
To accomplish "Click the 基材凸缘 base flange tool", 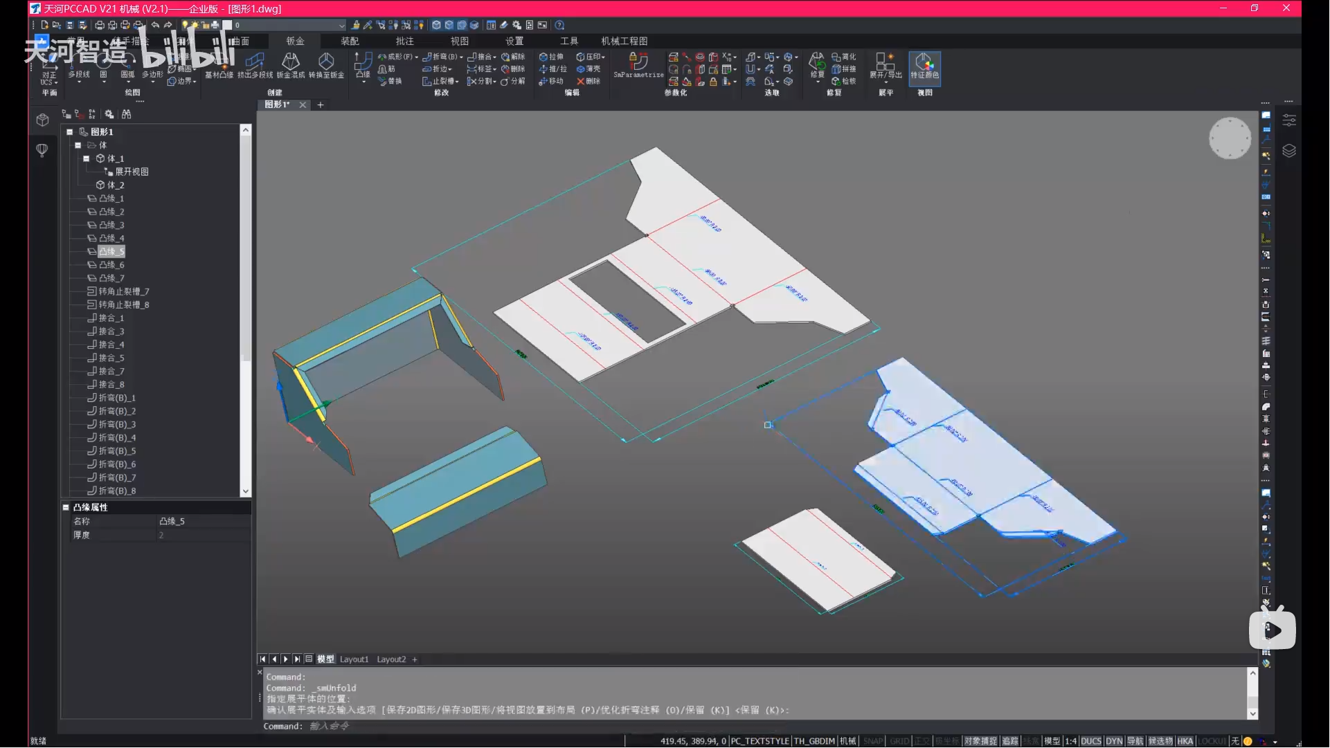I will coord(219,66).
